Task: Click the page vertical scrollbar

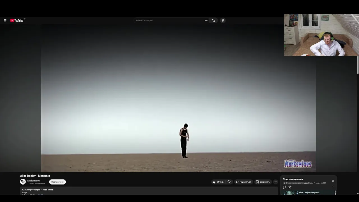Action: [x=358, y=65]
